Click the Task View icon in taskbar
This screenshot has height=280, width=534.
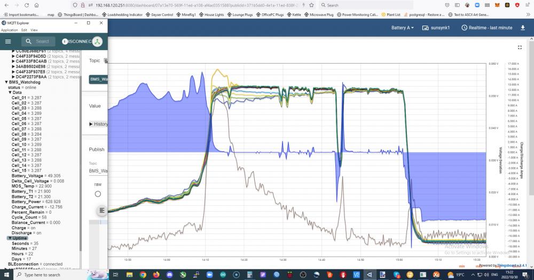[115, 275]
